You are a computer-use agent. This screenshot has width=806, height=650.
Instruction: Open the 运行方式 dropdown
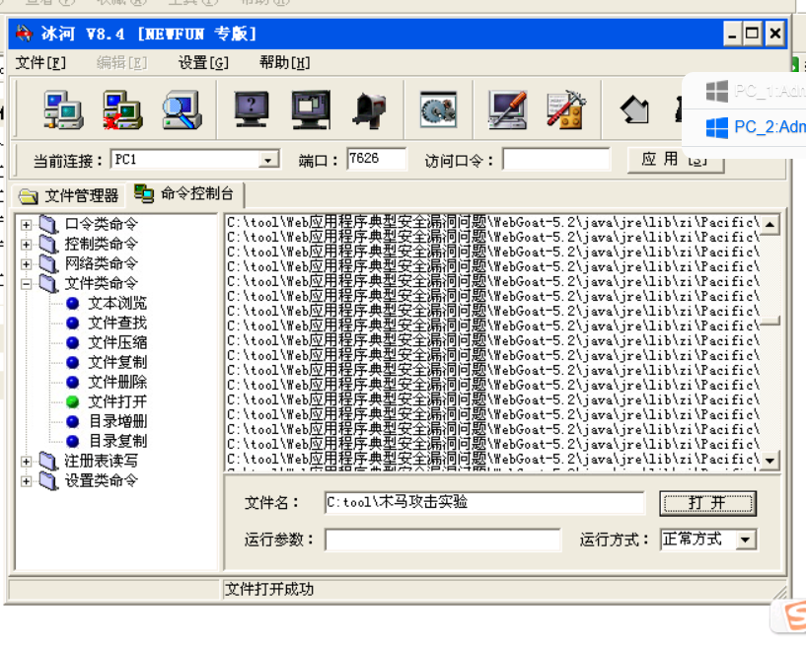(x=746, y=540)
